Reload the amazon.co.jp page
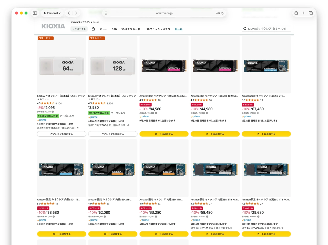This screenshot has height=245, width=328. click(222, 13)
